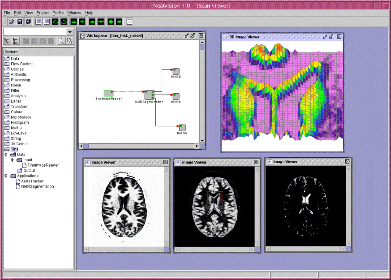The width and height of the screenshot is (391, 280).
Task: Click the save all stacked disks icon
Action: pos(28,22)
